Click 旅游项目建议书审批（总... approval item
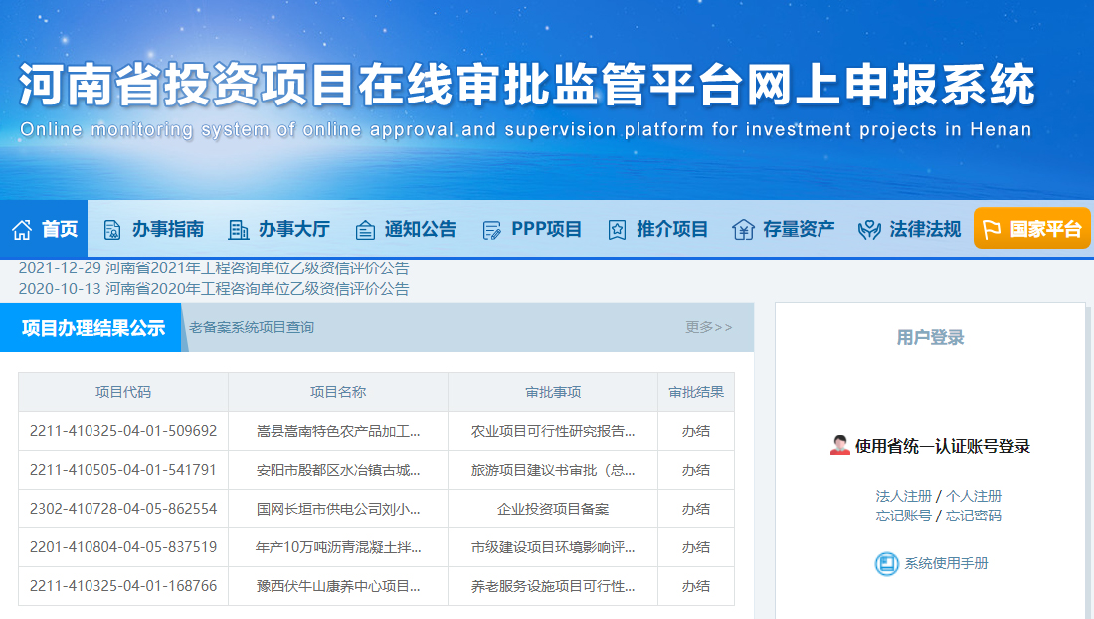 pos(553,470)
